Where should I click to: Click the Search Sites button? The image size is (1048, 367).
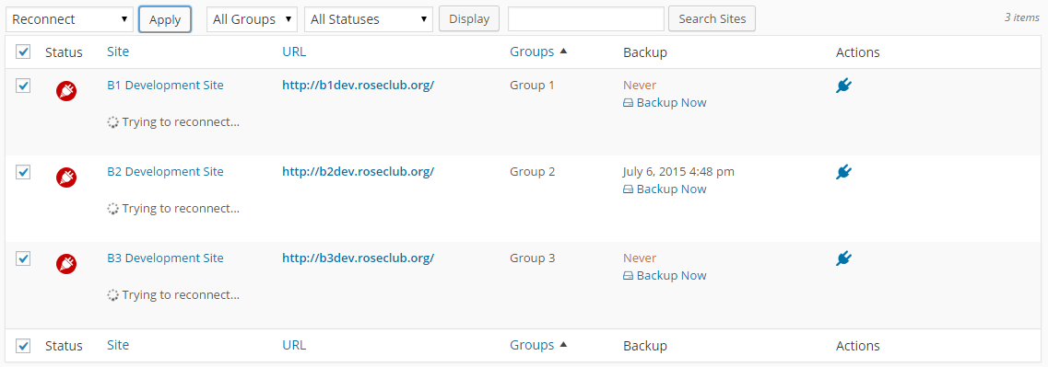(712, 19)
